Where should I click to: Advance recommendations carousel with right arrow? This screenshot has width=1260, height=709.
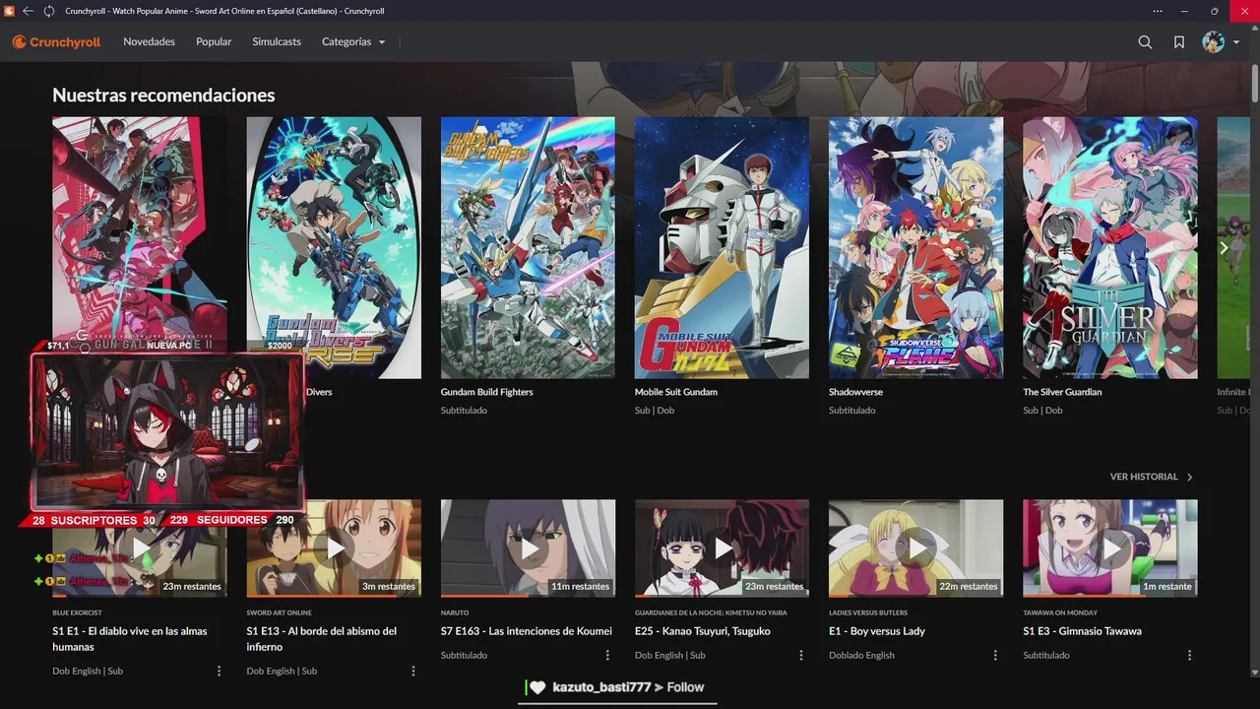tap(1225, 248)
